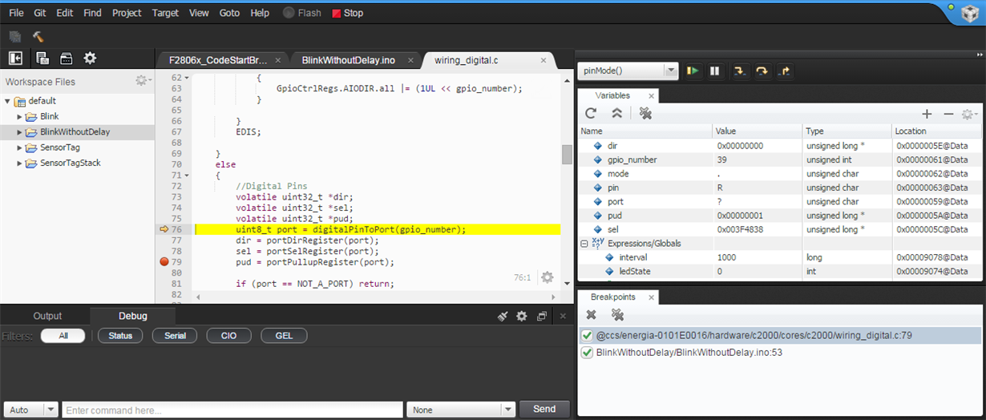Click the Step Return debug icon

click(785, 71)
